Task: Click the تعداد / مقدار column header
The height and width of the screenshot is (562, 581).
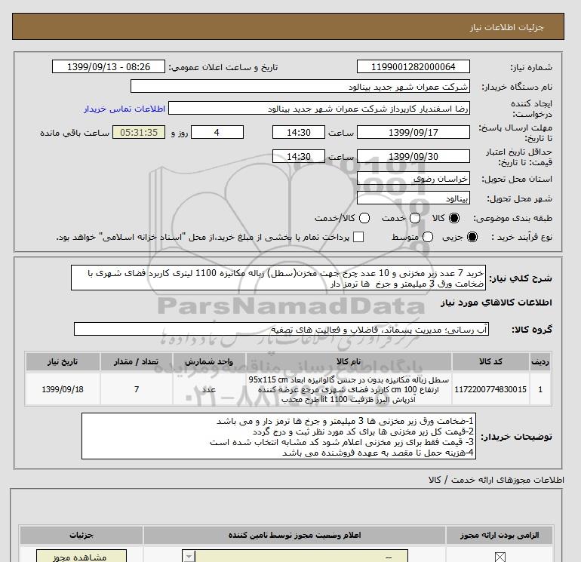Action: tap(137, 361)
